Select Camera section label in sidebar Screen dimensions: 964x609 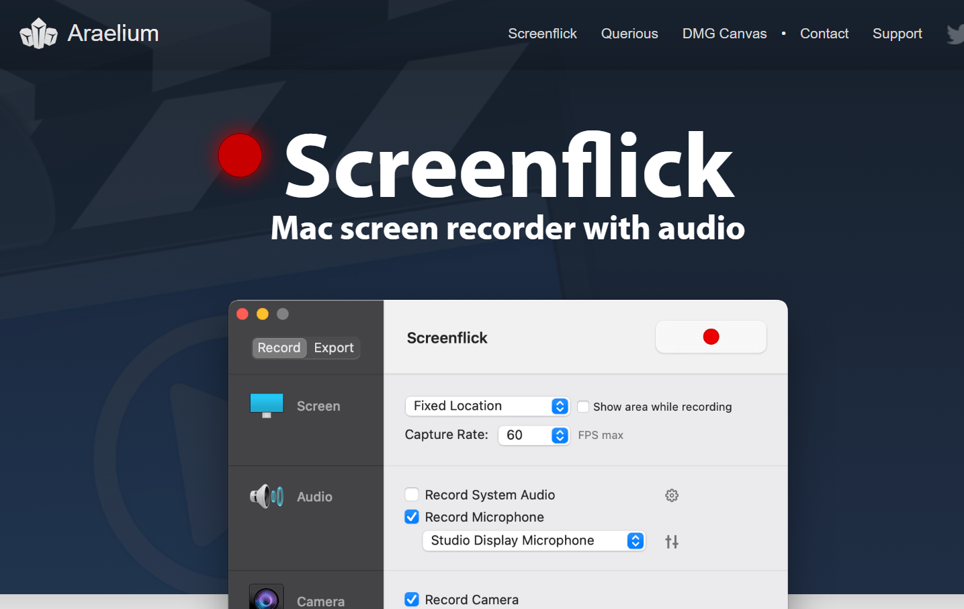320,602
